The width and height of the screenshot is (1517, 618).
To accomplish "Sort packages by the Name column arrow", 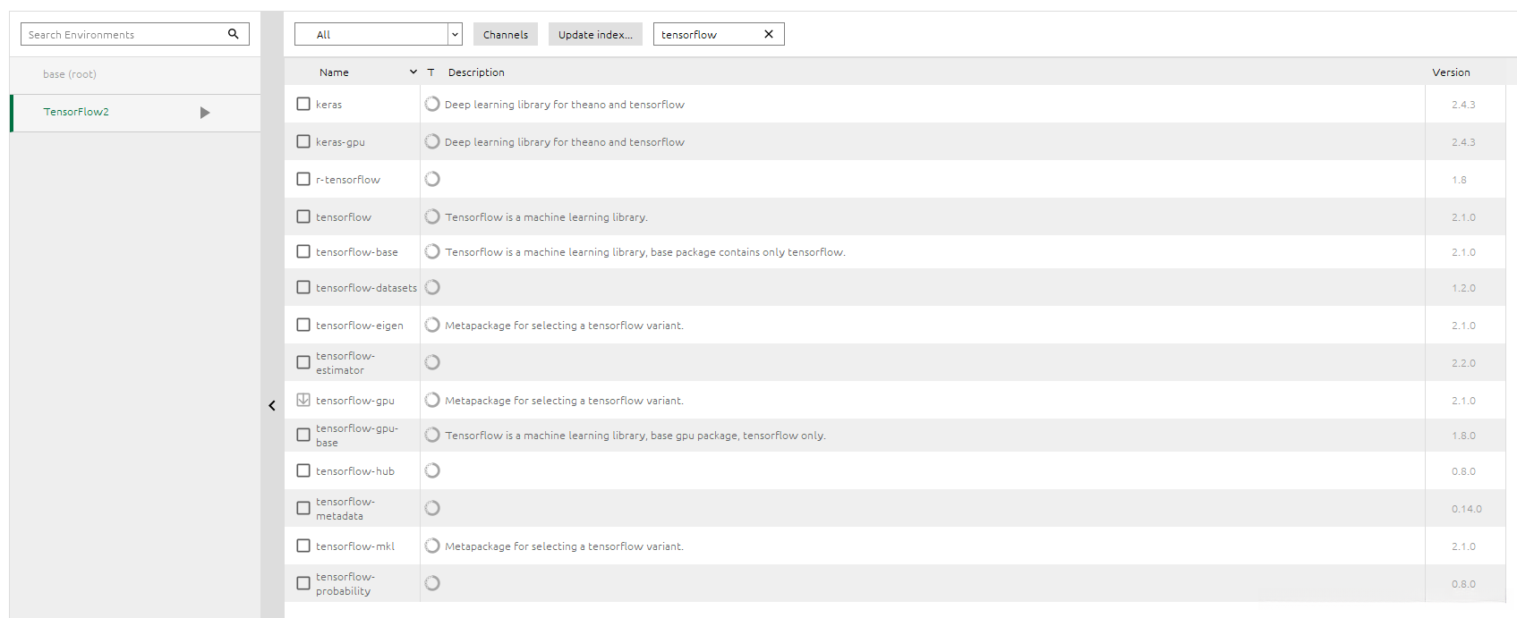I will (x=413, y=72).
